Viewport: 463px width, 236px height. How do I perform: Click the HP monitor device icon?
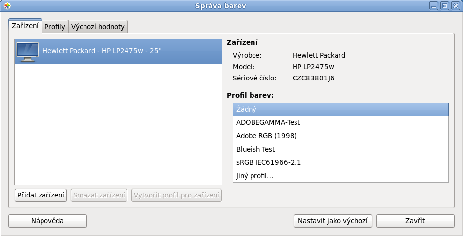pos(28,52)
